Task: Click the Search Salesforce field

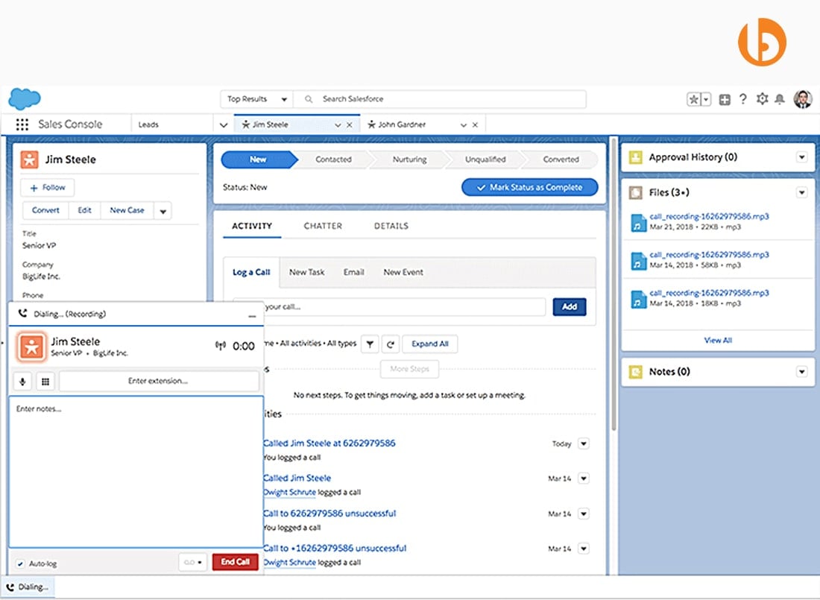Action: pyautogui.click(x=441, y=99)
